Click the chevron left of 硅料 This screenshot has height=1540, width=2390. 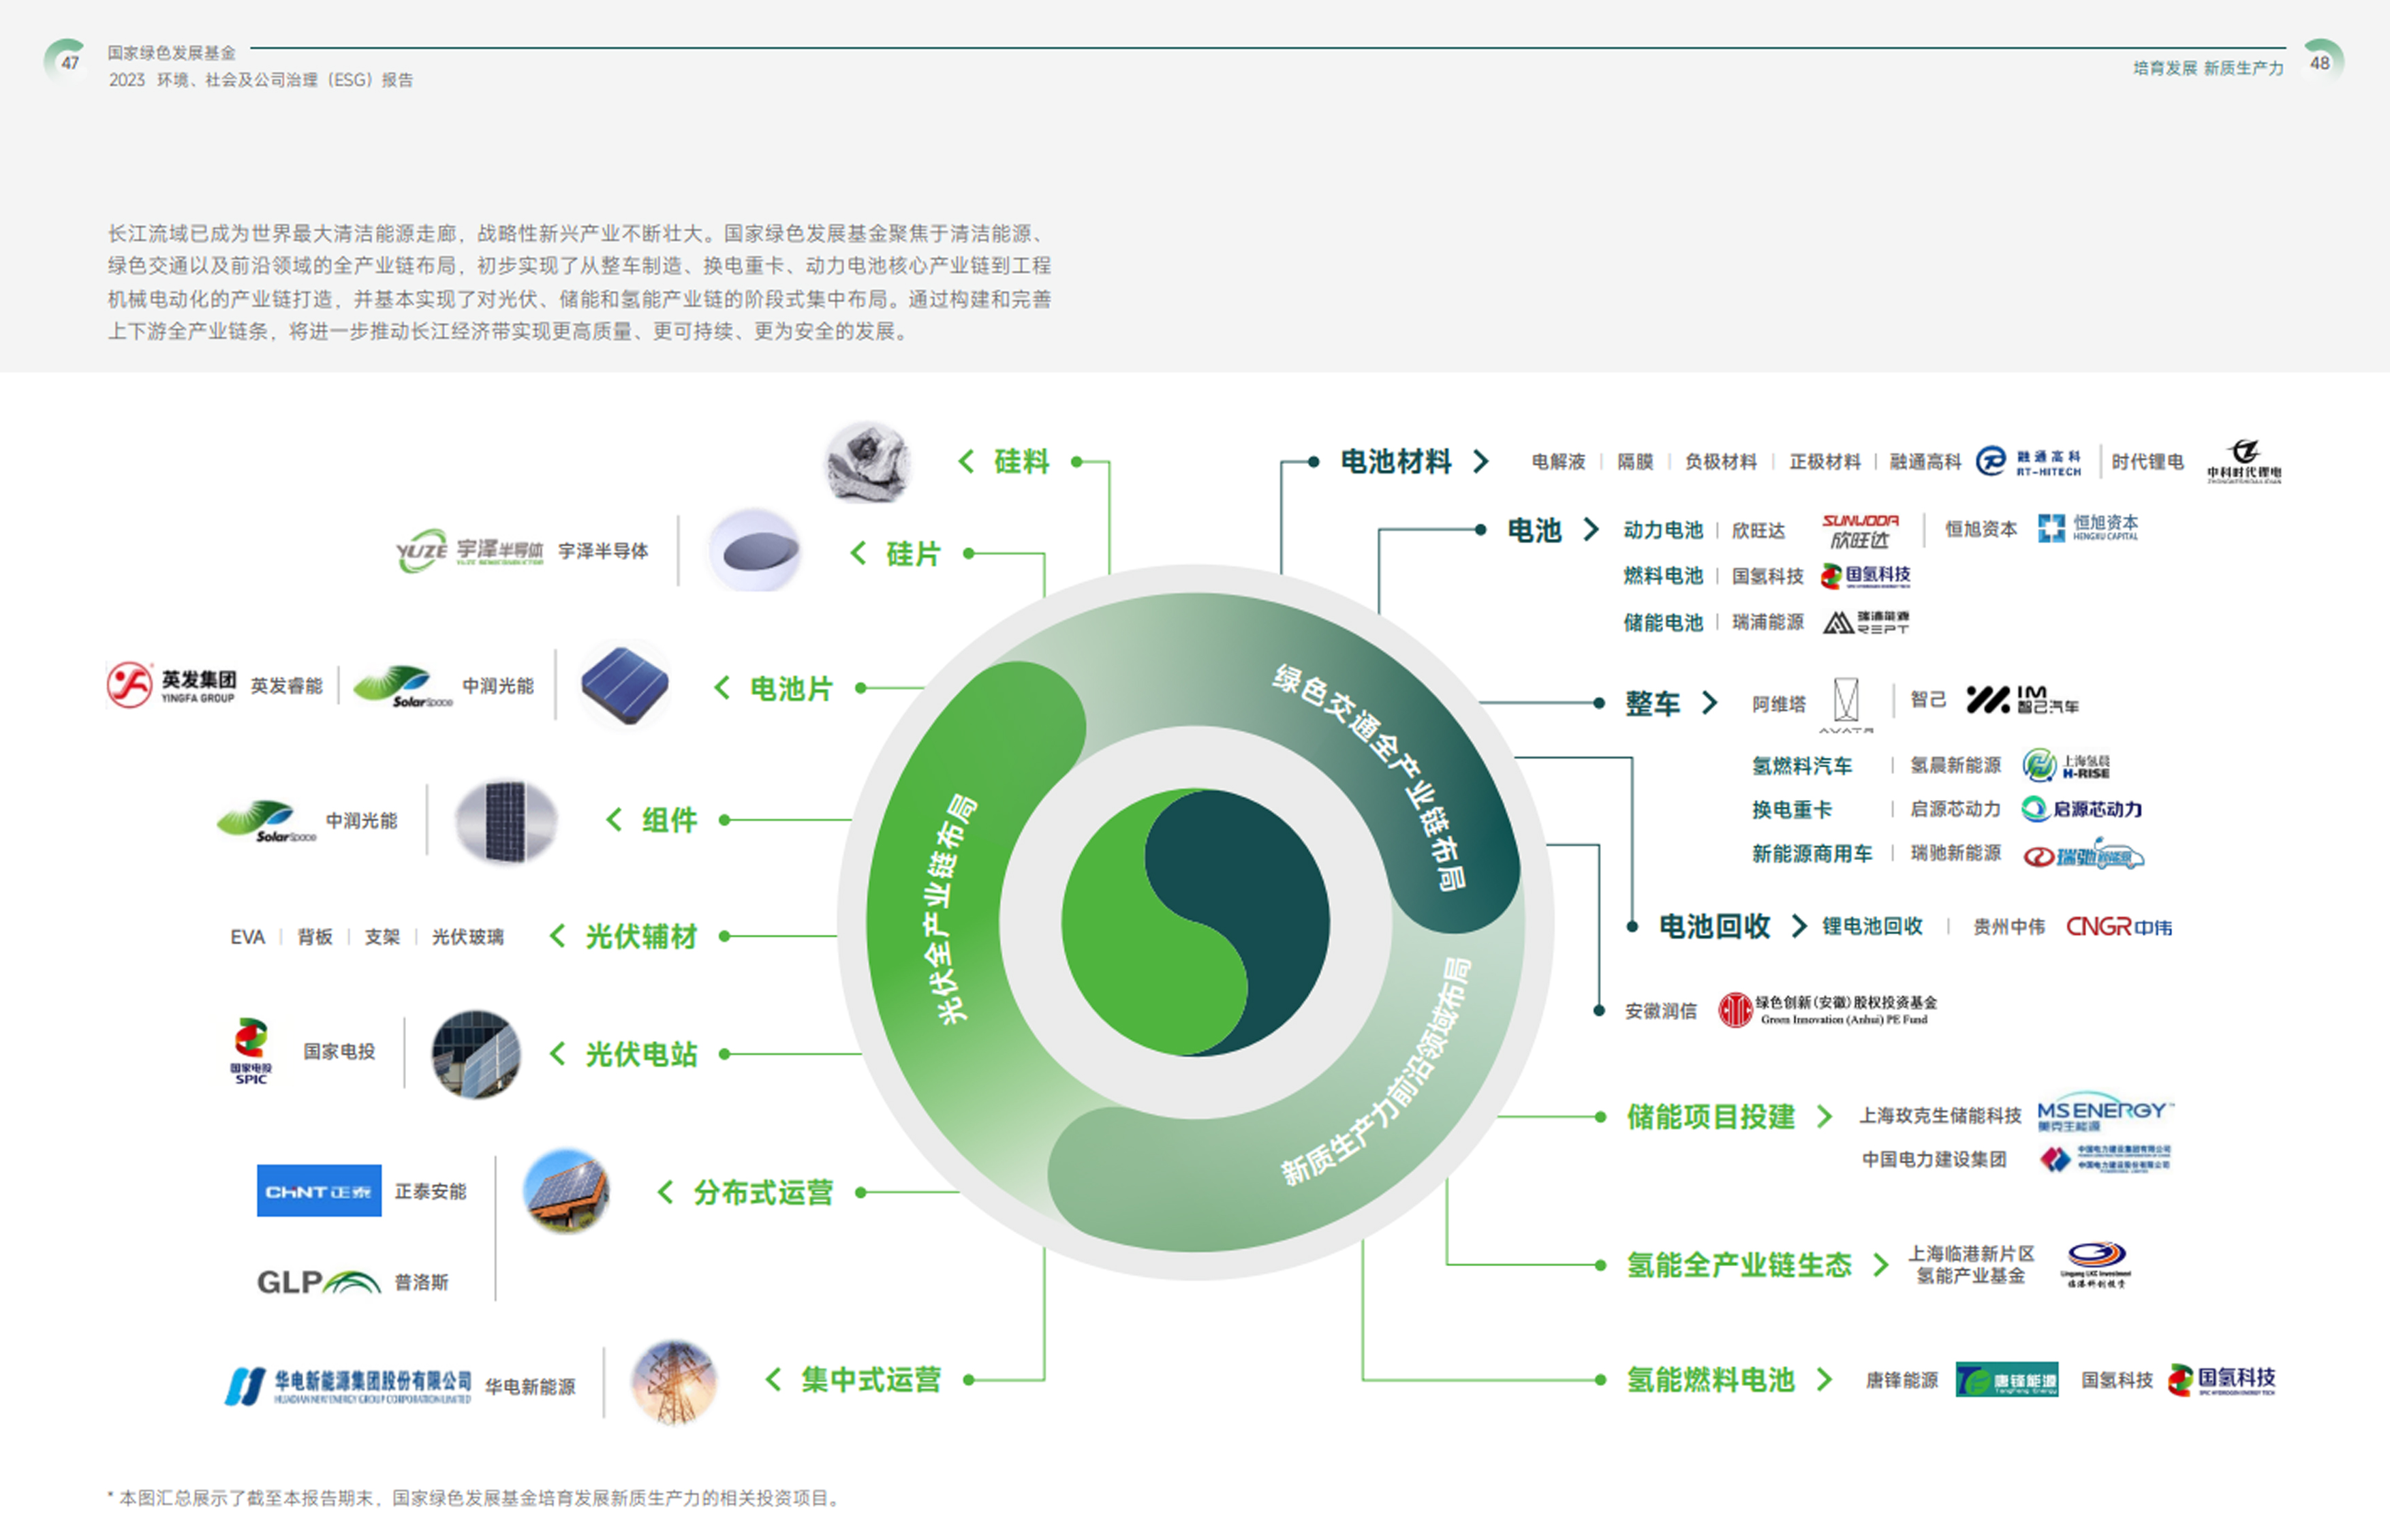click(x=965, y=461)
